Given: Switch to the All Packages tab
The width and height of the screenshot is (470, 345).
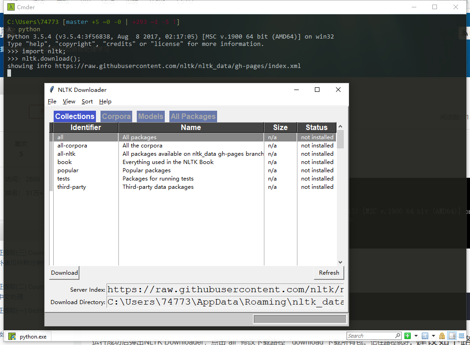Looking at the screenshot, I should click(x=193, y=116).
